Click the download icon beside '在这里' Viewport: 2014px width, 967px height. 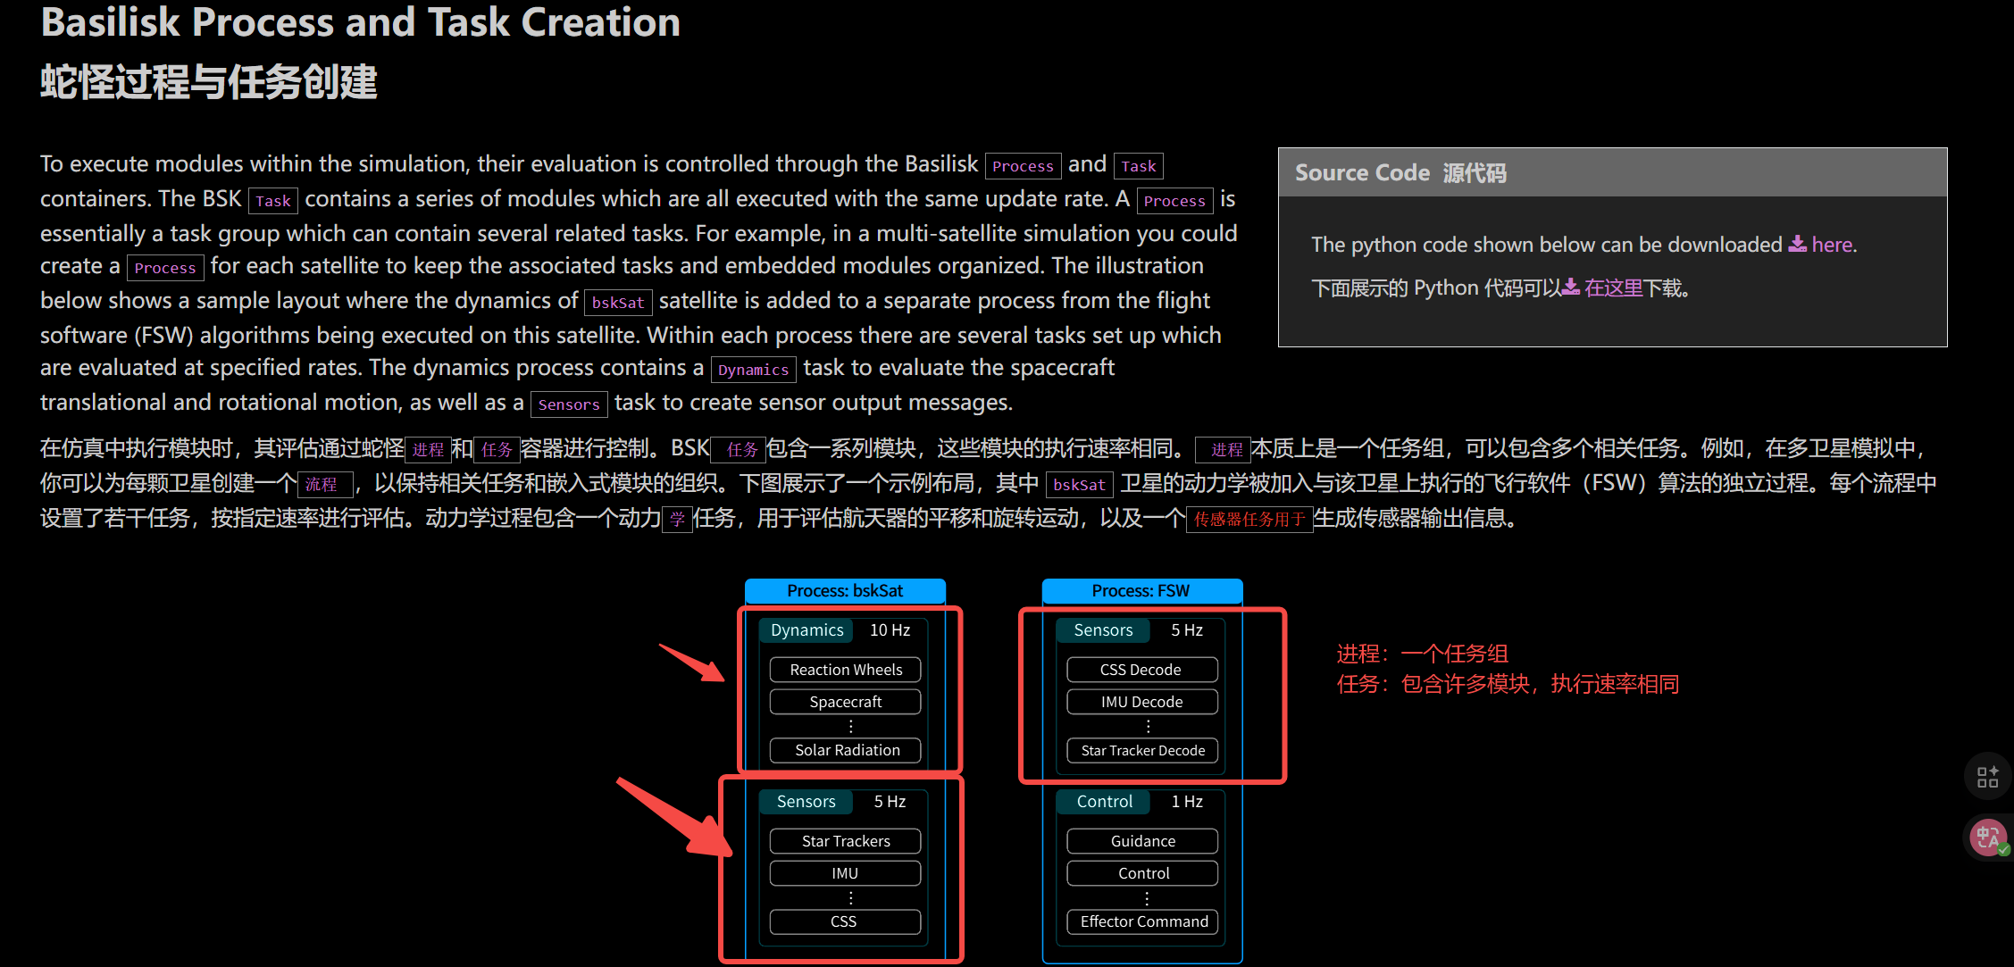(1569, 288)
